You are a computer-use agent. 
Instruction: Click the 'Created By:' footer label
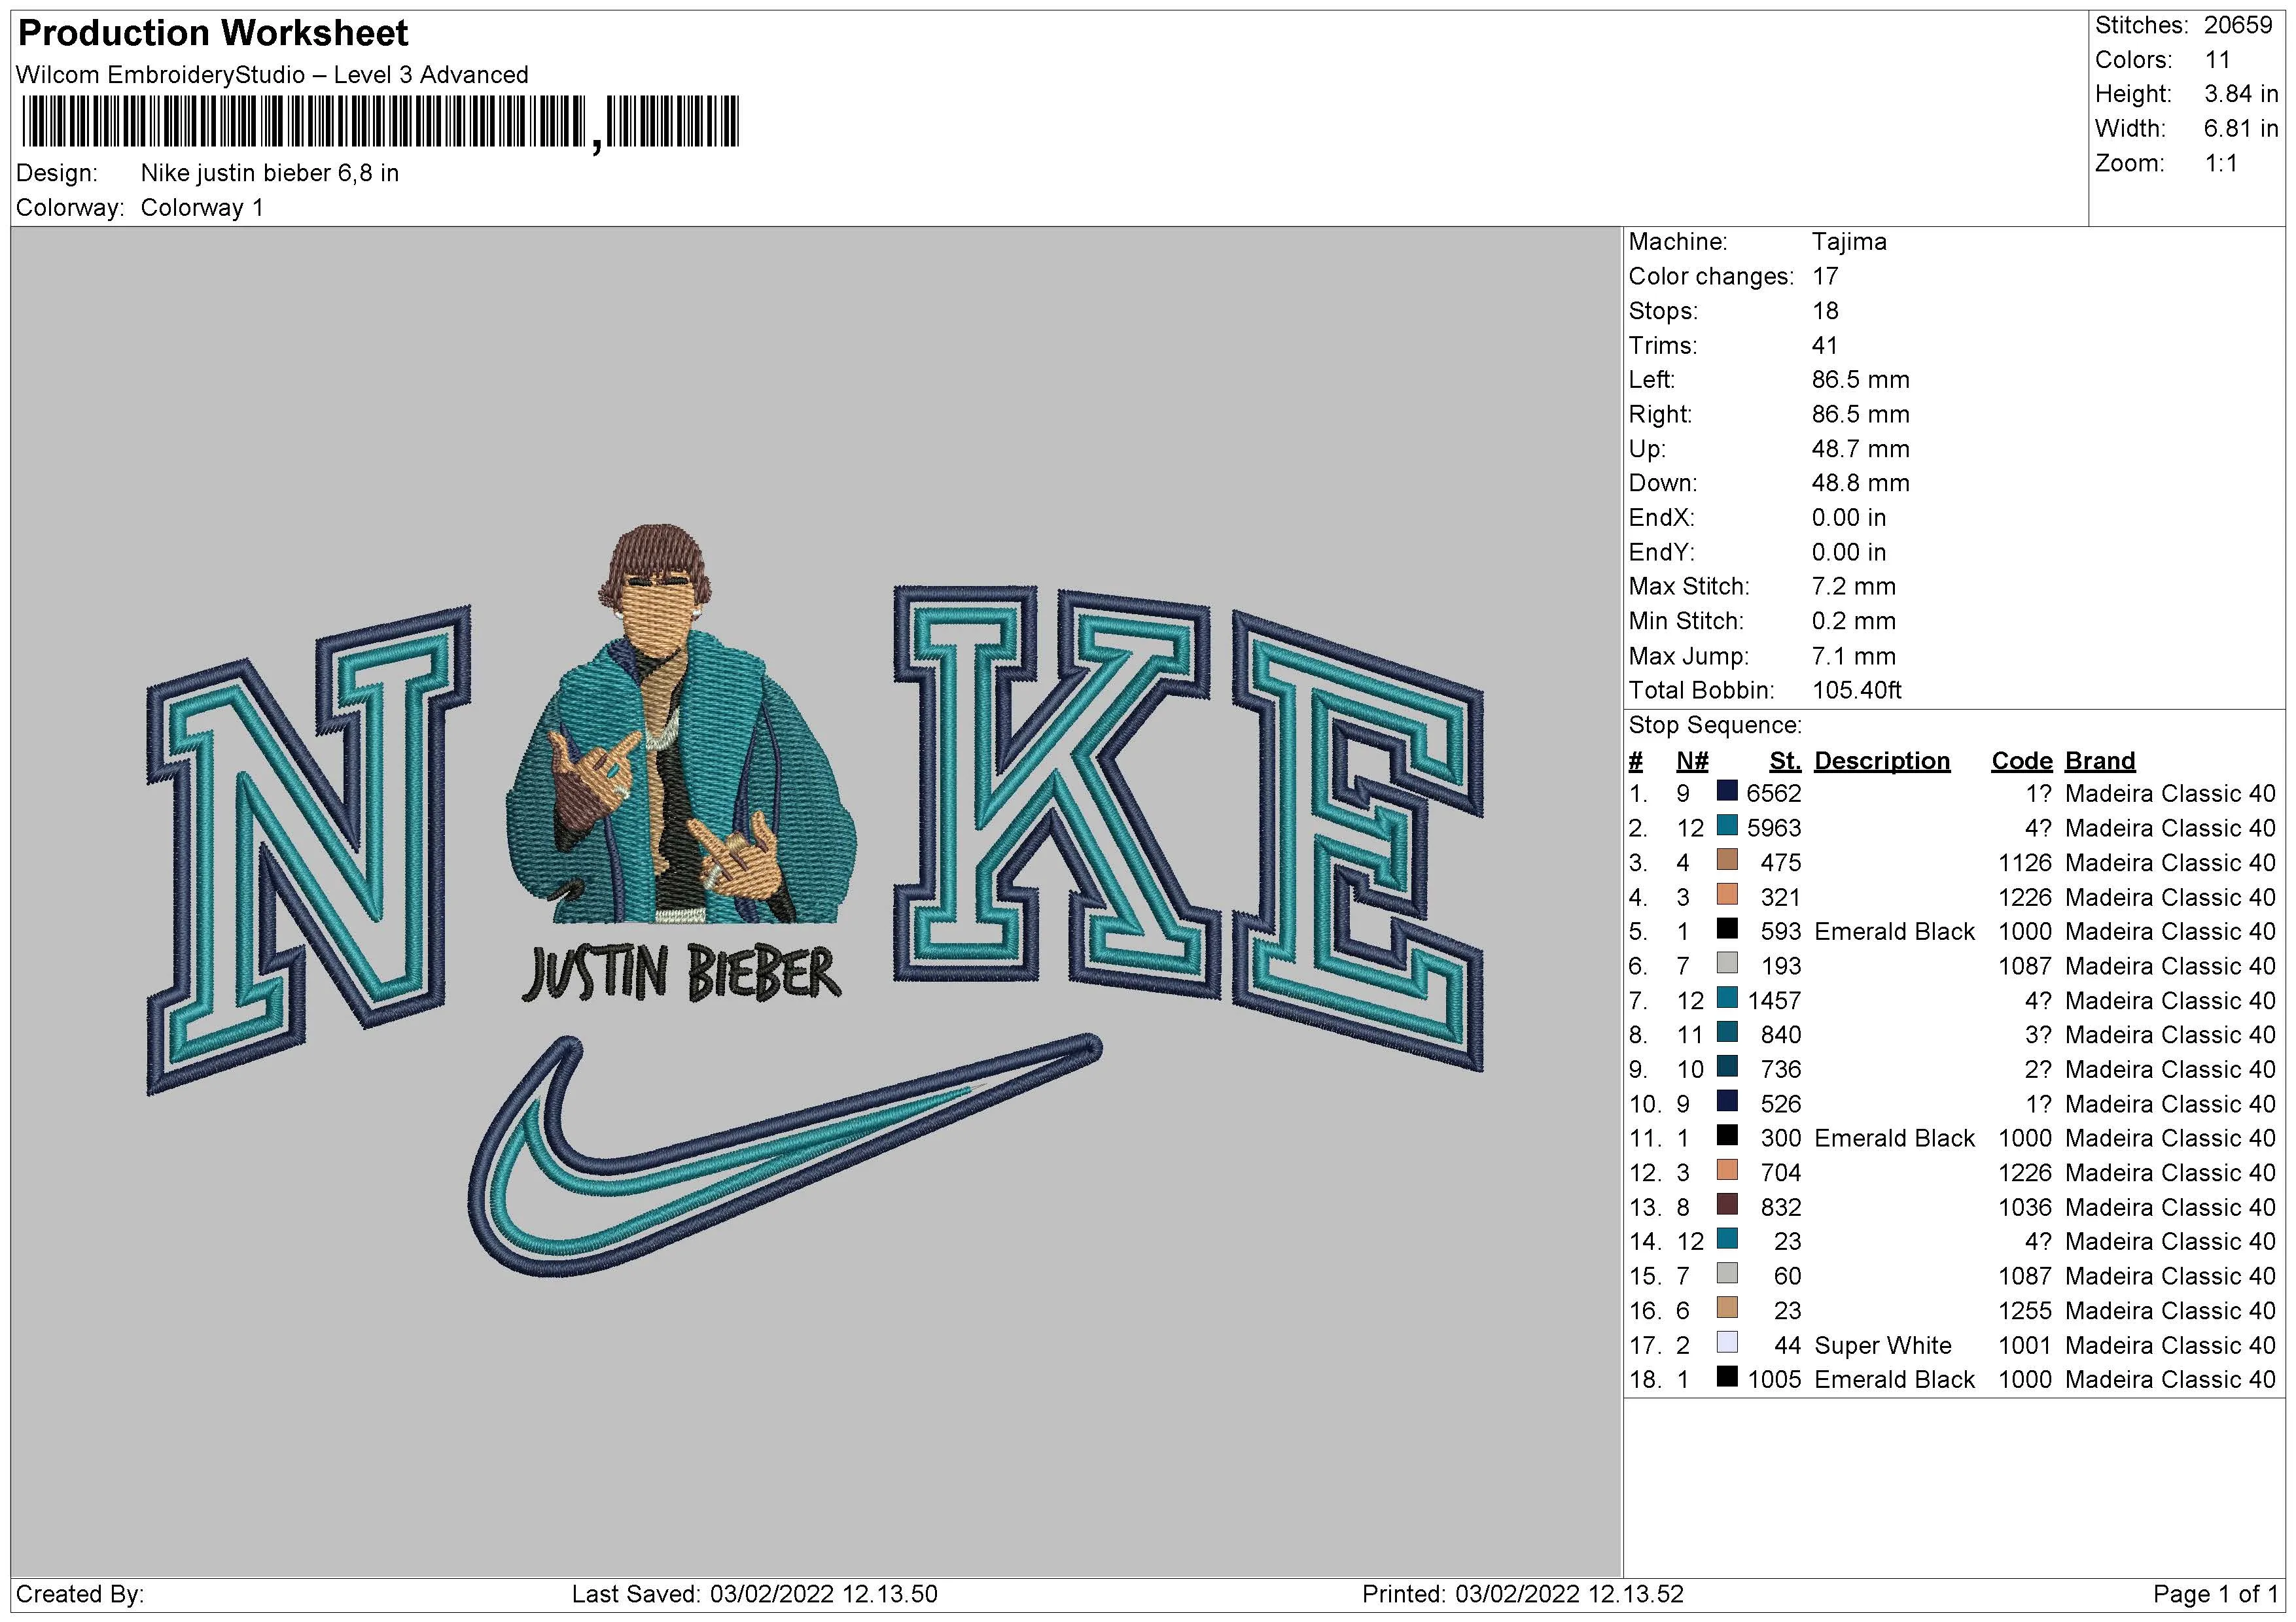pyautogui.click(x=80, y=1594)
